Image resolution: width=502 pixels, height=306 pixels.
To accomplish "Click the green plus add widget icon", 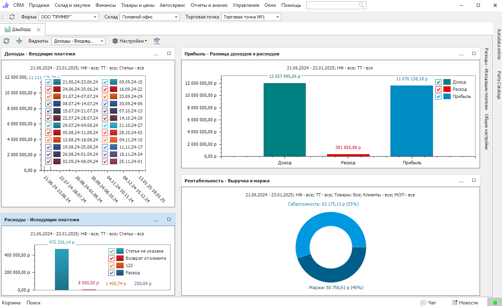I will [x=19, y=41].
